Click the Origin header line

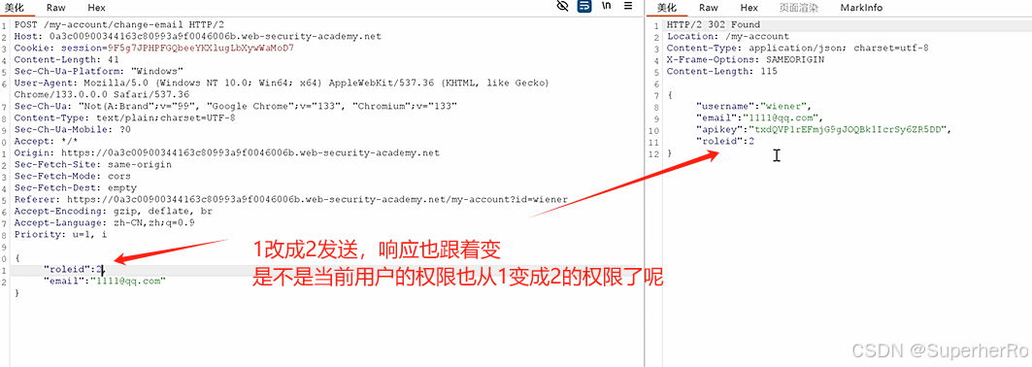coord(226,152)
